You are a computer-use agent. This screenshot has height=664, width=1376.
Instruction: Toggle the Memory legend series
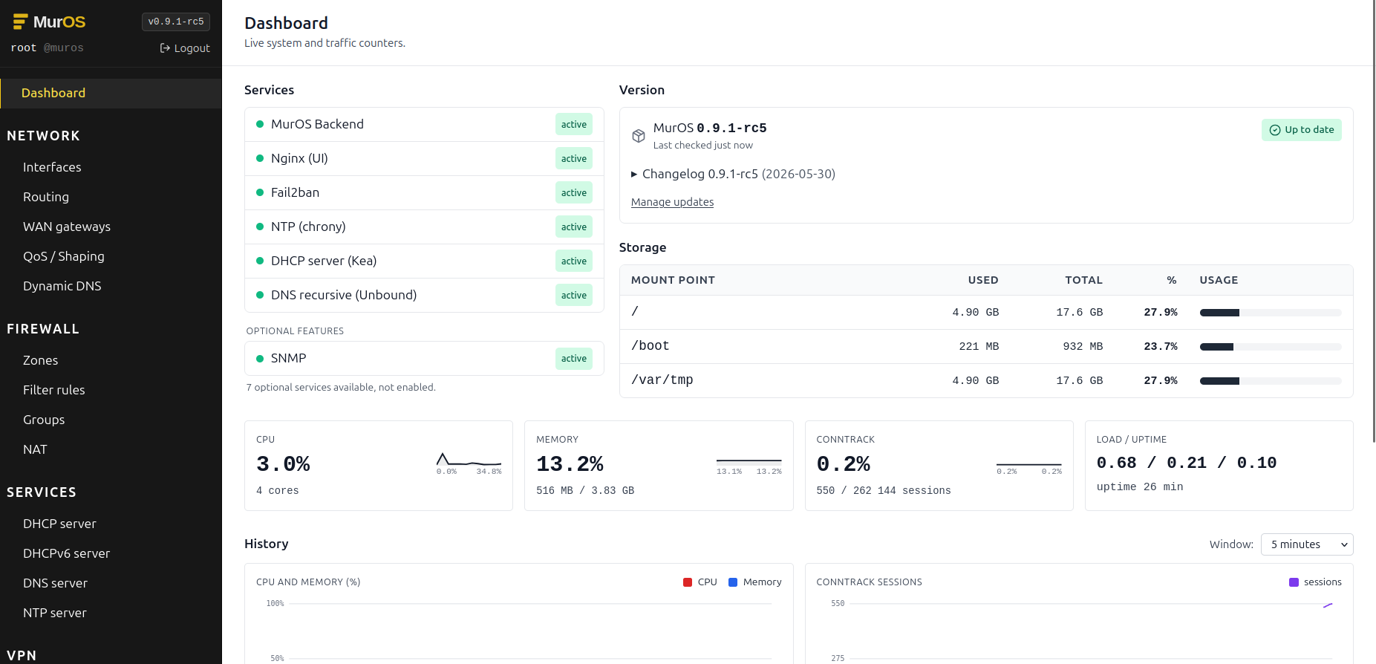(754, 582)
